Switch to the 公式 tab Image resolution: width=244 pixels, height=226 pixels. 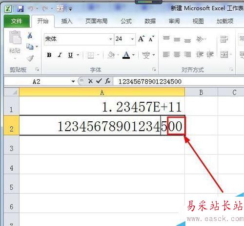pos(126,21)
